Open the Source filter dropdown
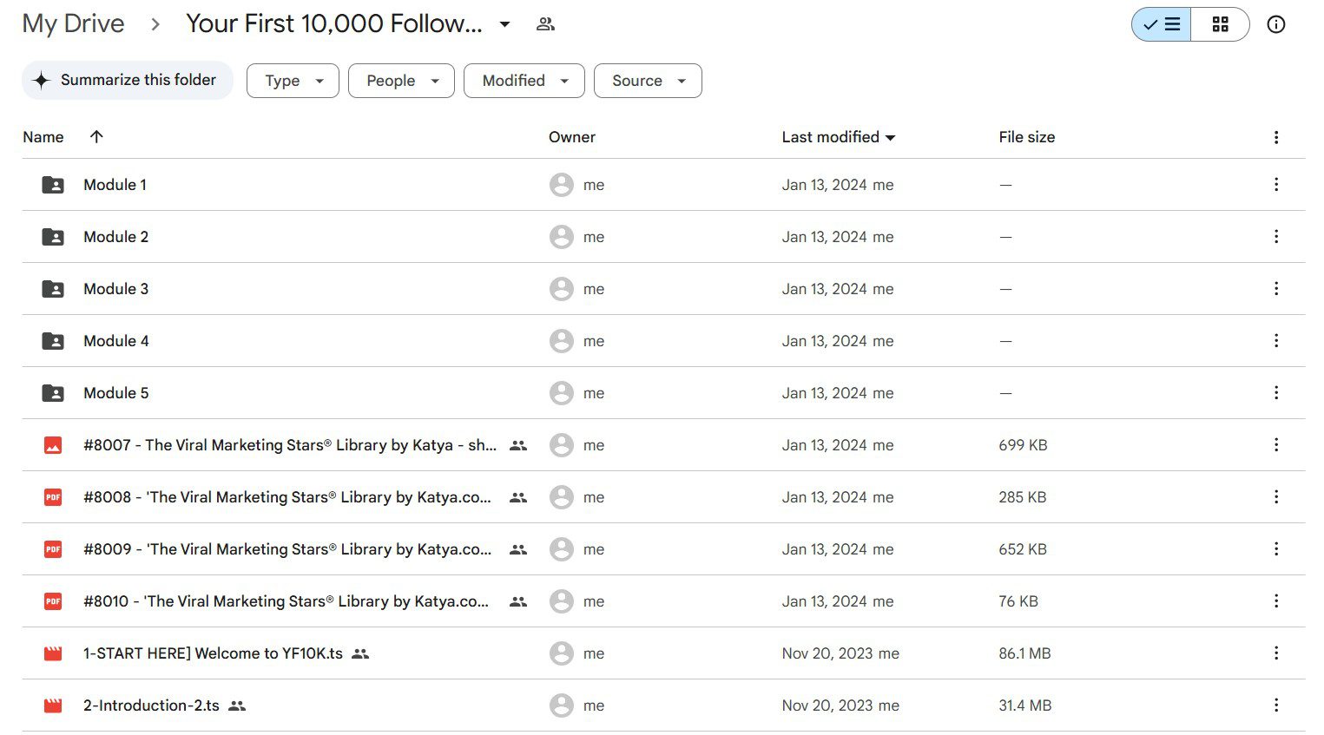1324x735 pixels. [x=648, y=81]
